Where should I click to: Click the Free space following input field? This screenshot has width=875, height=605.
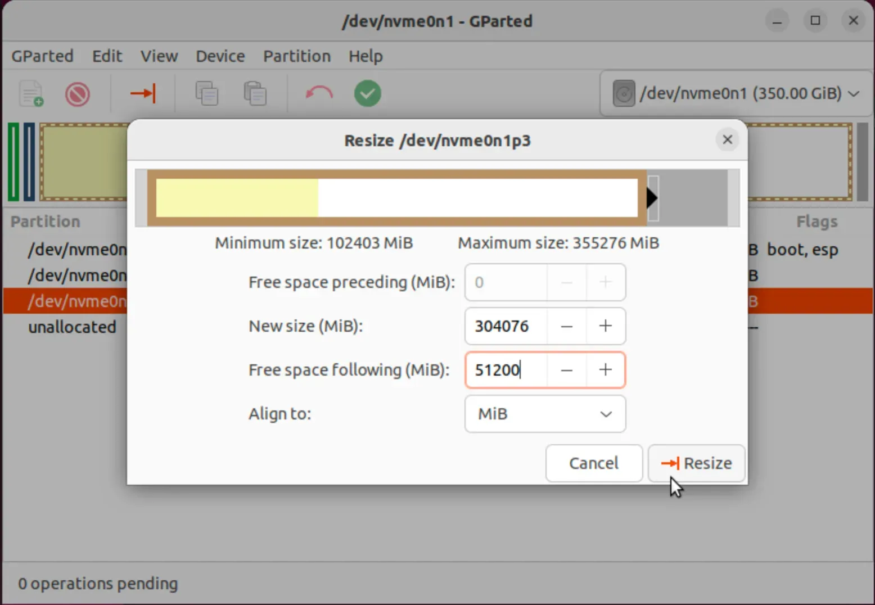(506, 370)
